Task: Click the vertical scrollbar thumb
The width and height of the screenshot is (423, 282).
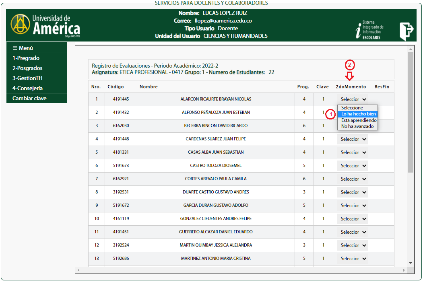Action: click(x=411, y=112)
